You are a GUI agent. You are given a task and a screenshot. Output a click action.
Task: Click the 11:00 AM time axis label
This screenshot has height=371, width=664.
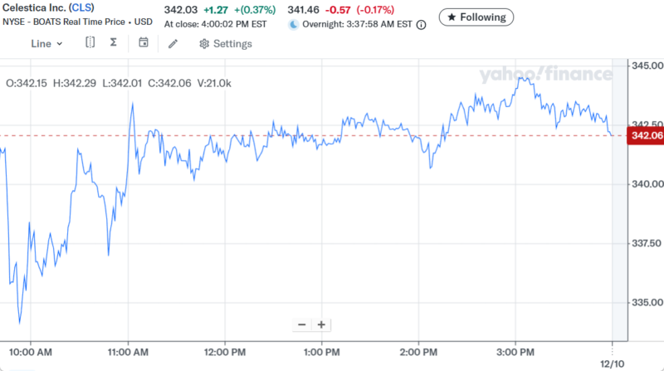coord(129,351)
